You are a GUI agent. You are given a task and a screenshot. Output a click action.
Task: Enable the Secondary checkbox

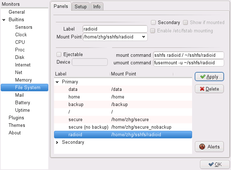[153, 22]
